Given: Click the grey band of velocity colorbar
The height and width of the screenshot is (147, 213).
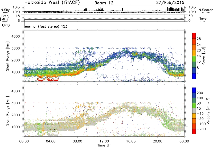Looking at the screenshot, I should click(194, 111).
